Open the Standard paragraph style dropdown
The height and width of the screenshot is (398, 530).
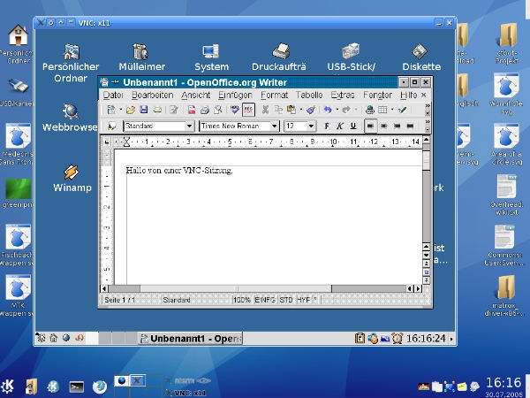189,126
